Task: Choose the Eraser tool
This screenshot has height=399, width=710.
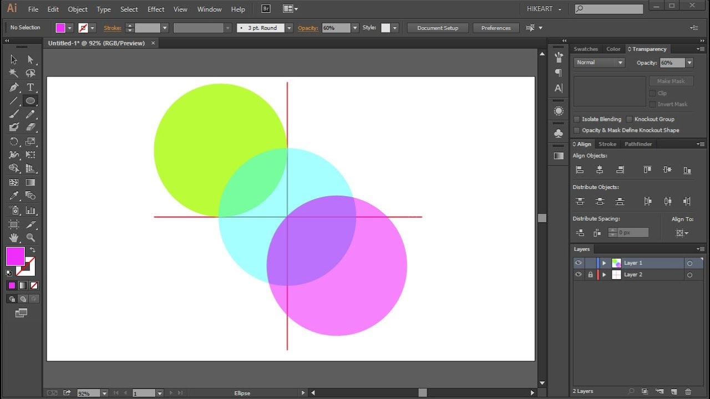Action: click(31, 127)
